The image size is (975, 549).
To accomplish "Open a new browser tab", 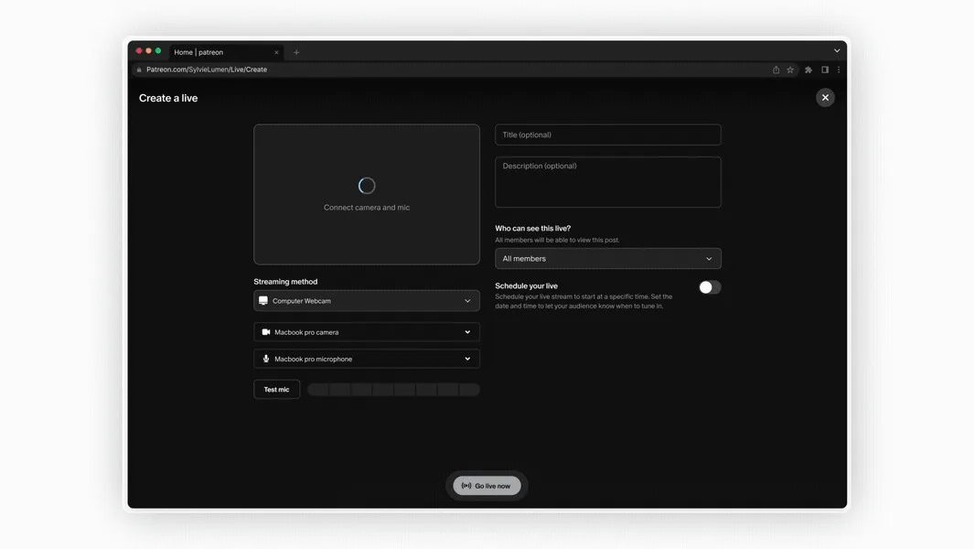I will pyautogui.click(x=296, y=52).
